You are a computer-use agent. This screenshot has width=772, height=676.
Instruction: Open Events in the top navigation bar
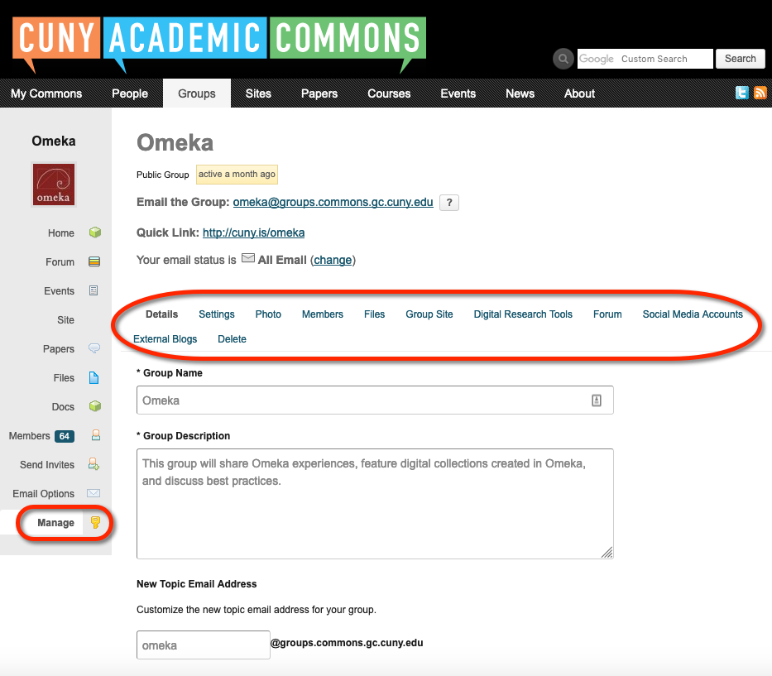(458, 93)
